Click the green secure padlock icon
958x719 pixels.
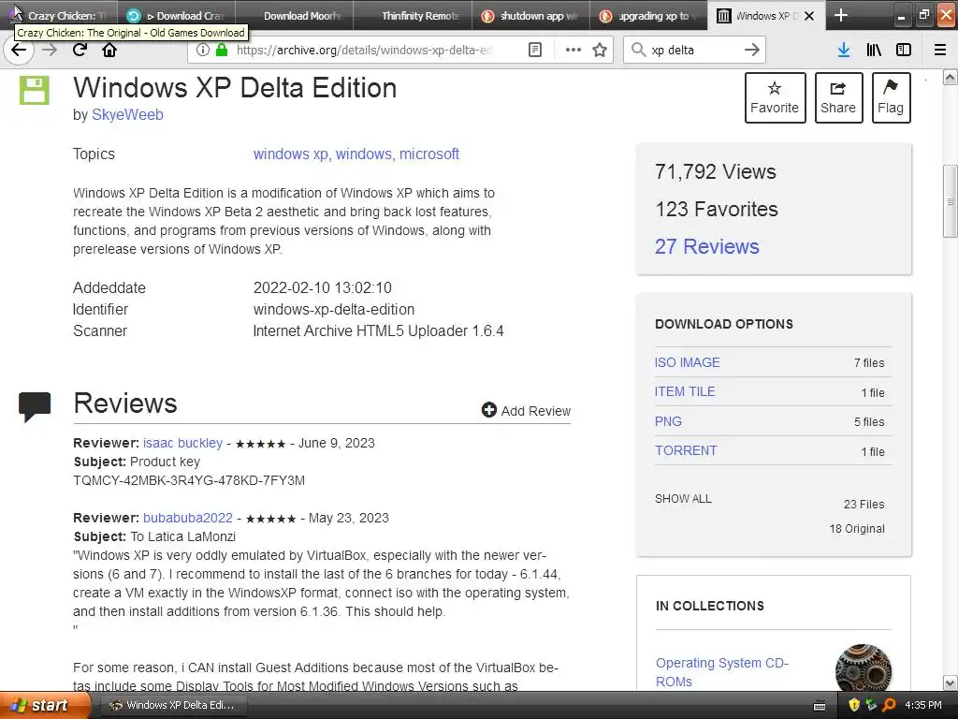[221, 51]
